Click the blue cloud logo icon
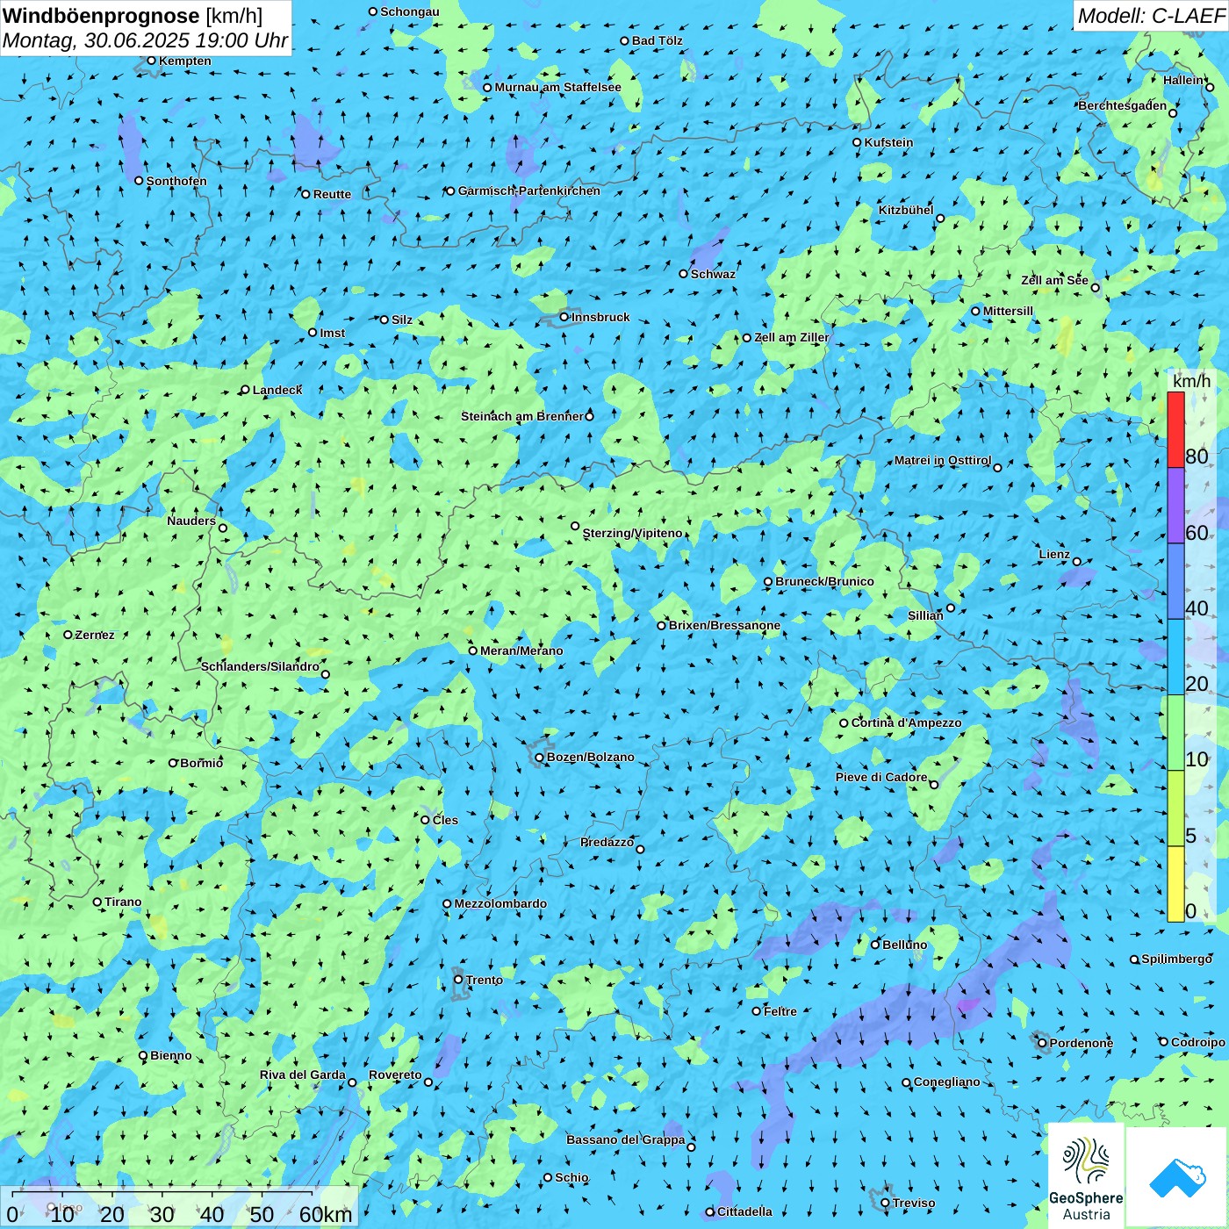This screenshot has width=1229, height=1229. point(1177,1178)
